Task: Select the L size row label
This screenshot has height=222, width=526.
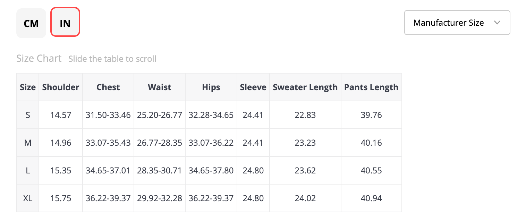Action: pyautogui.click(x=28, y=170)
